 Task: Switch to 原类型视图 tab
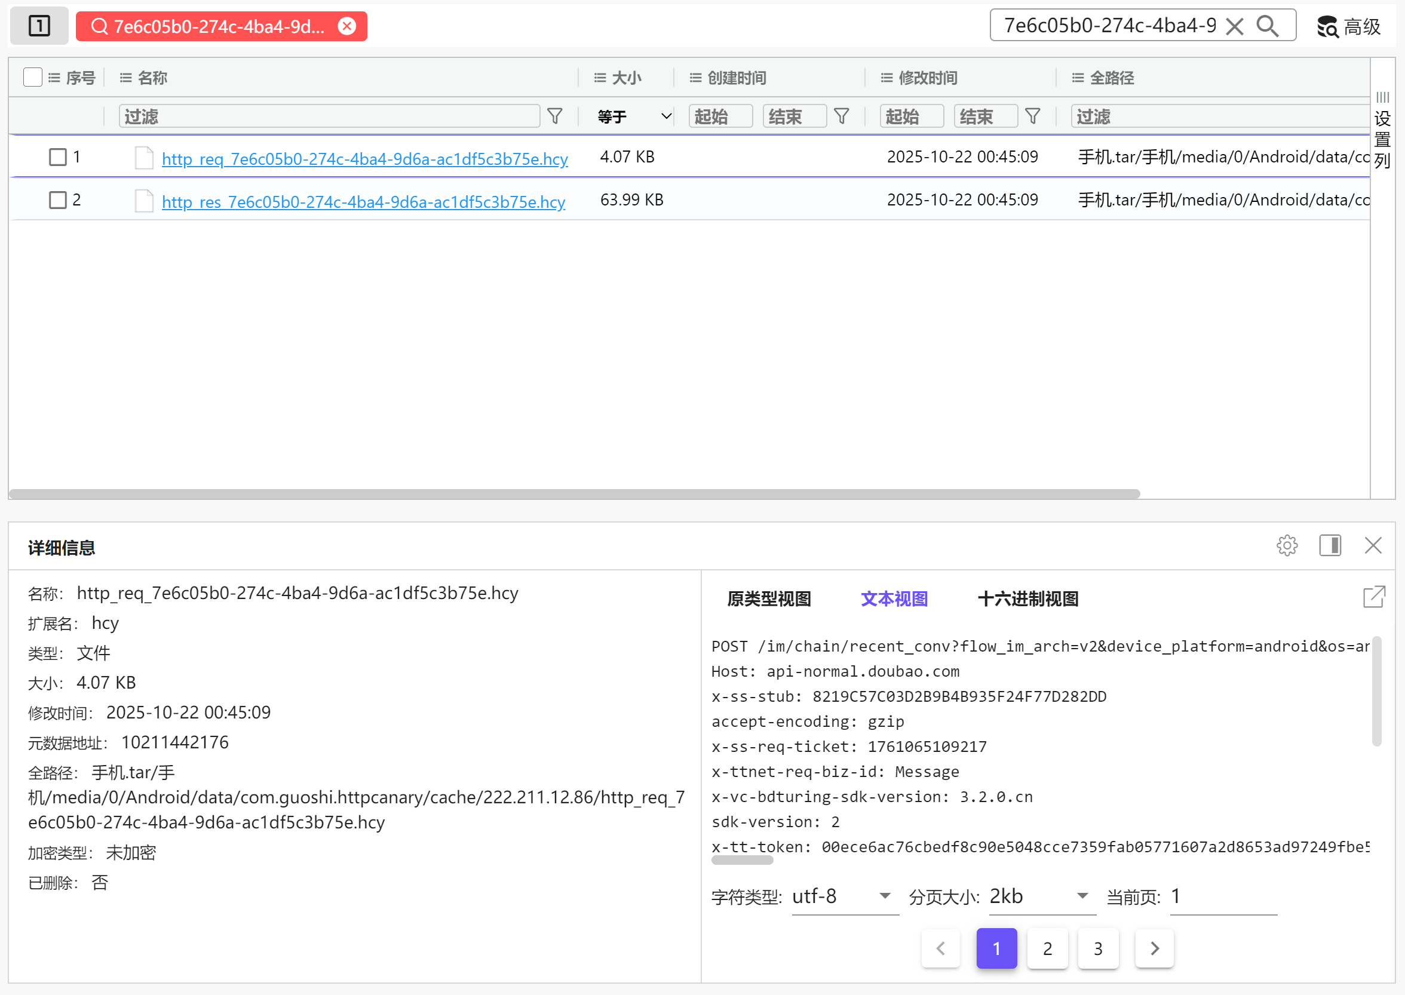coord(768,598)
